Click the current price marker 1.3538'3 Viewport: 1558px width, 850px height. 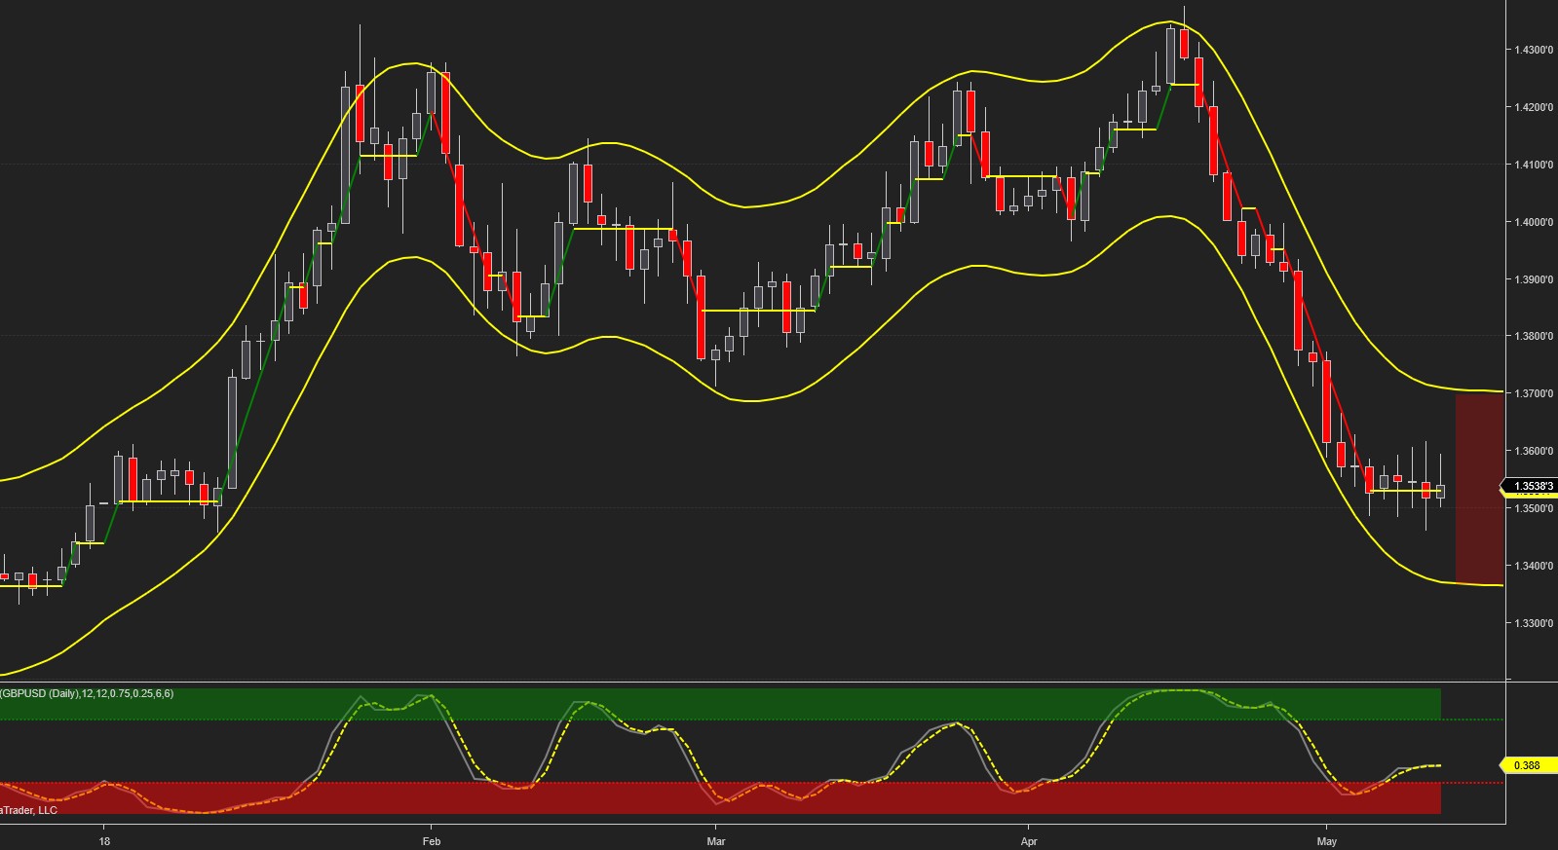pyautogui.click(x=1531, y=486)
